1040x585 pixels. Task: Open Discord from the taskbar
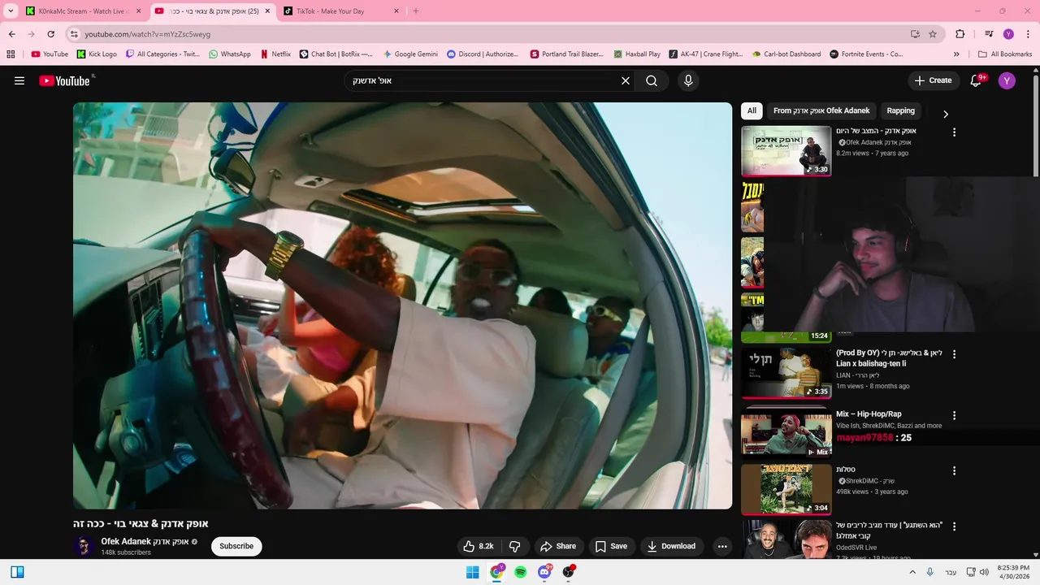(544, 572)
